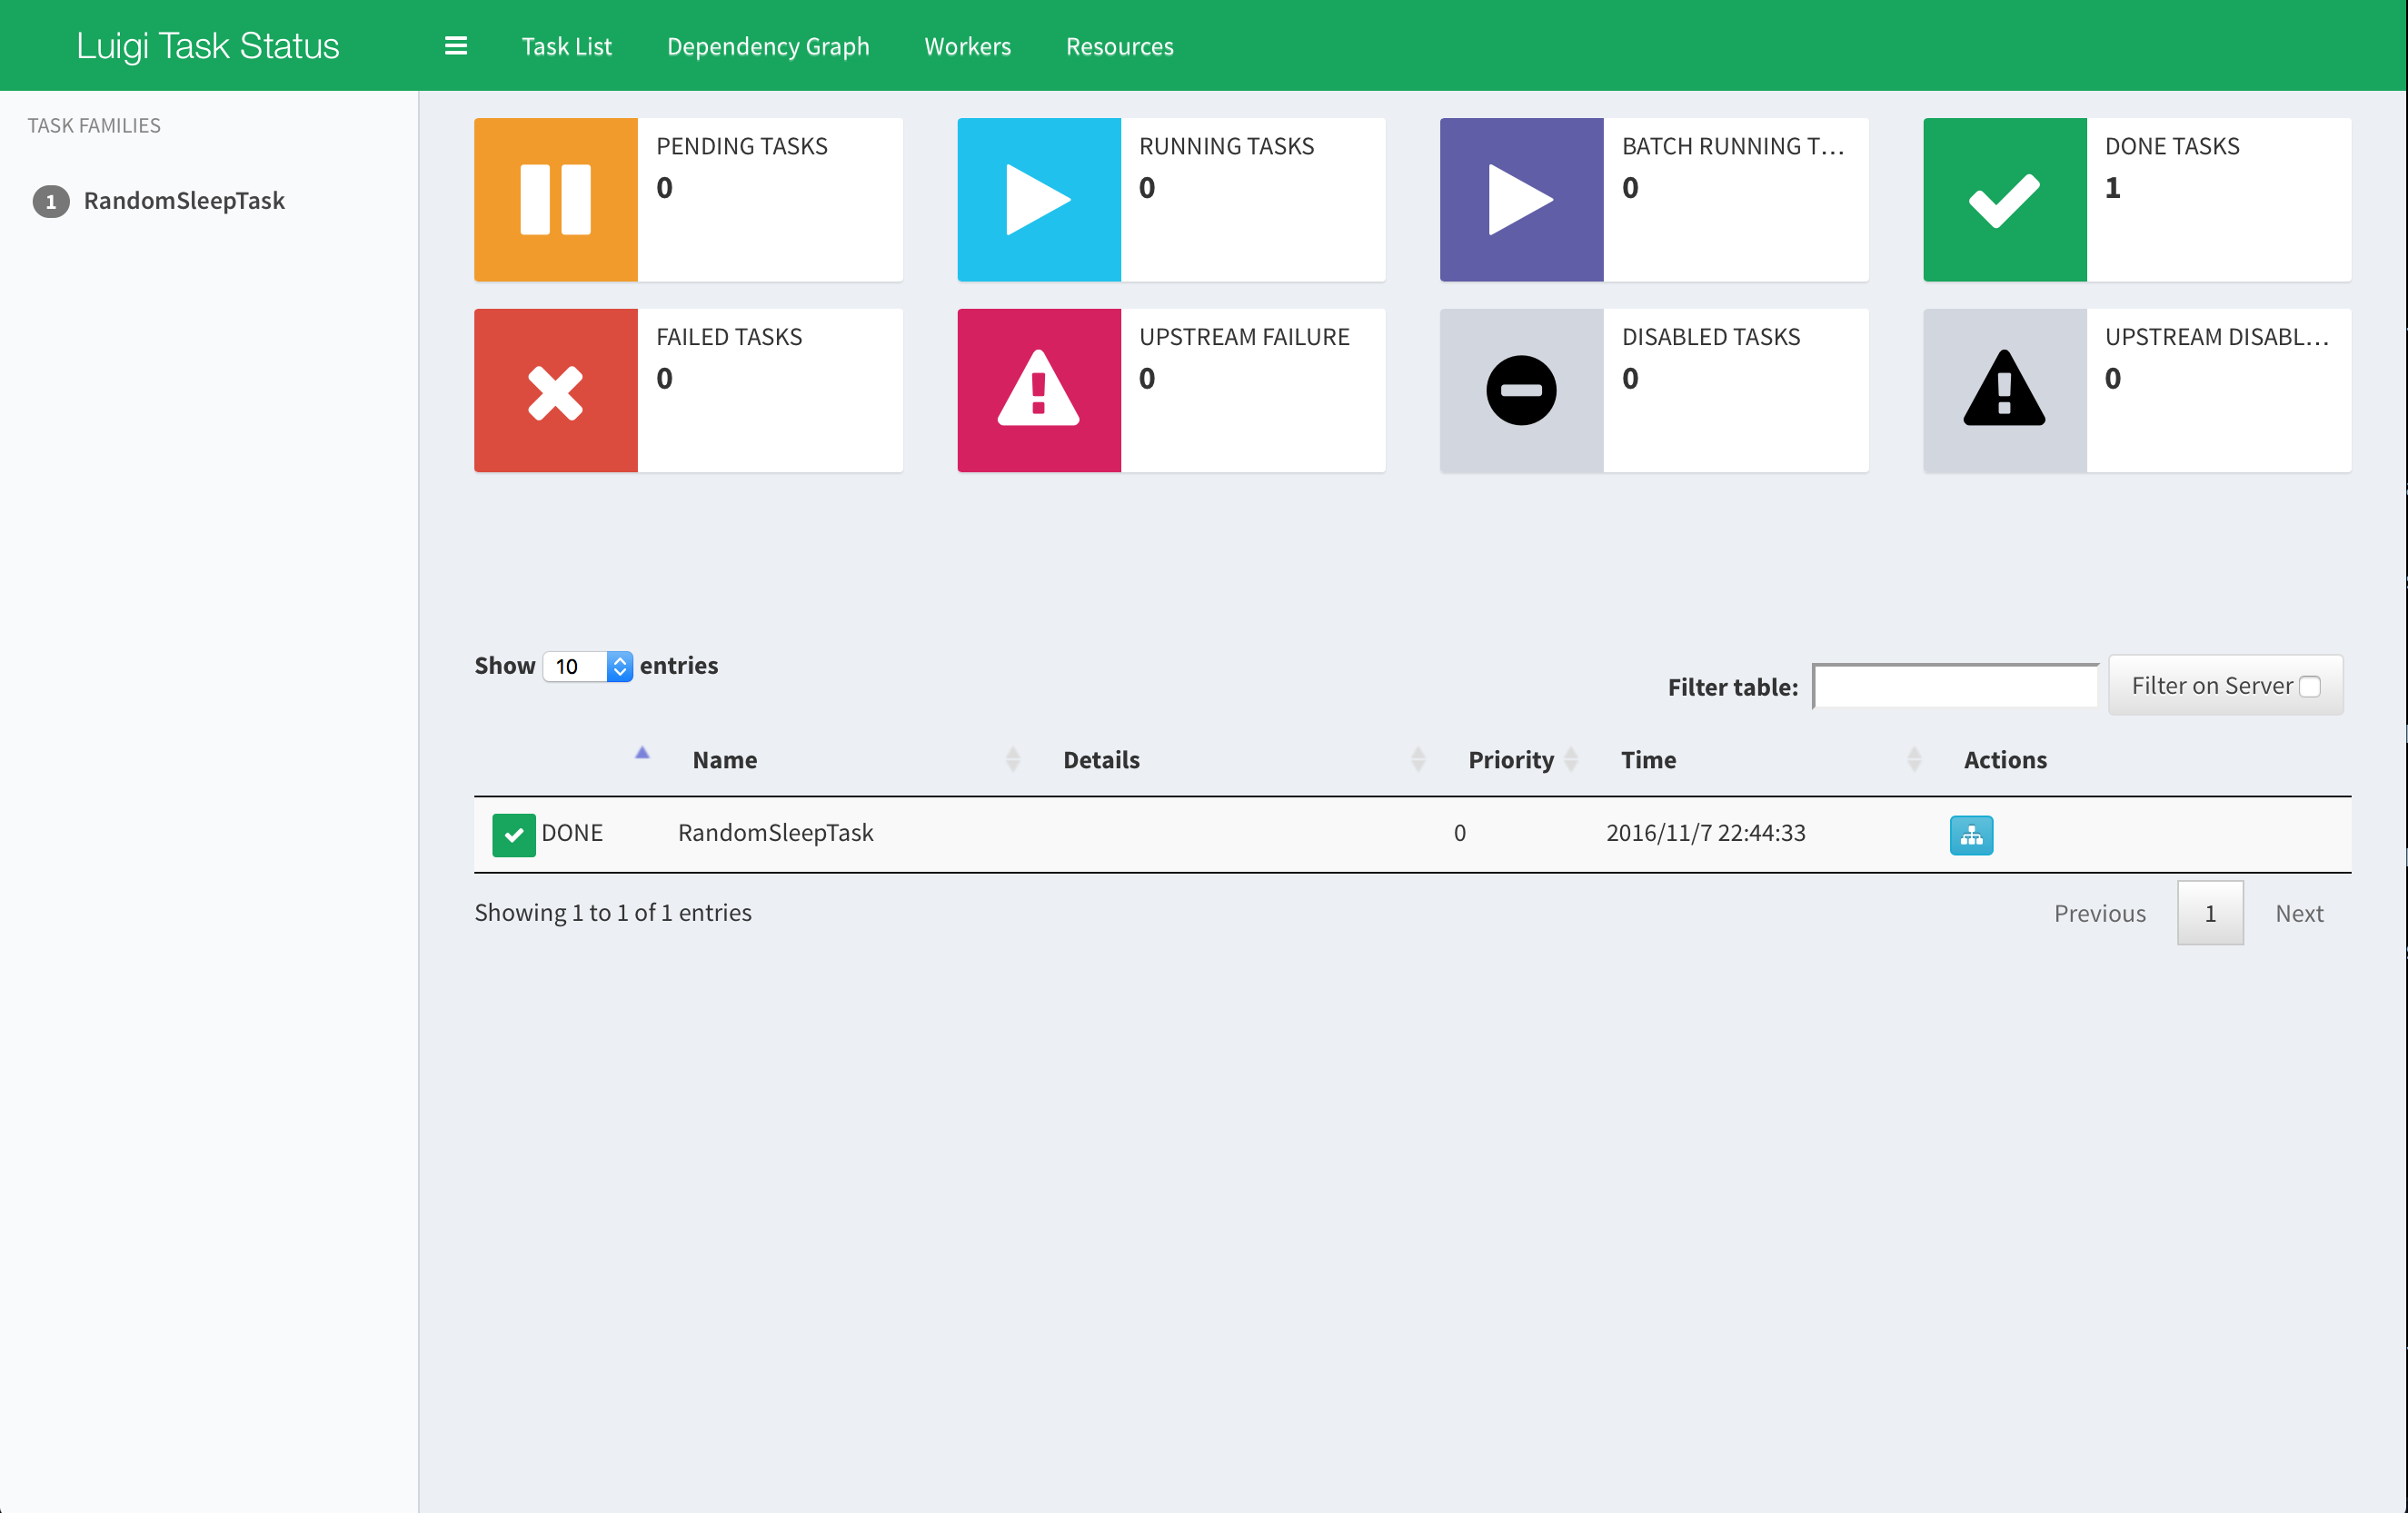Click the Previous pagination button

pyautogui.click(x=2099, y=914)
